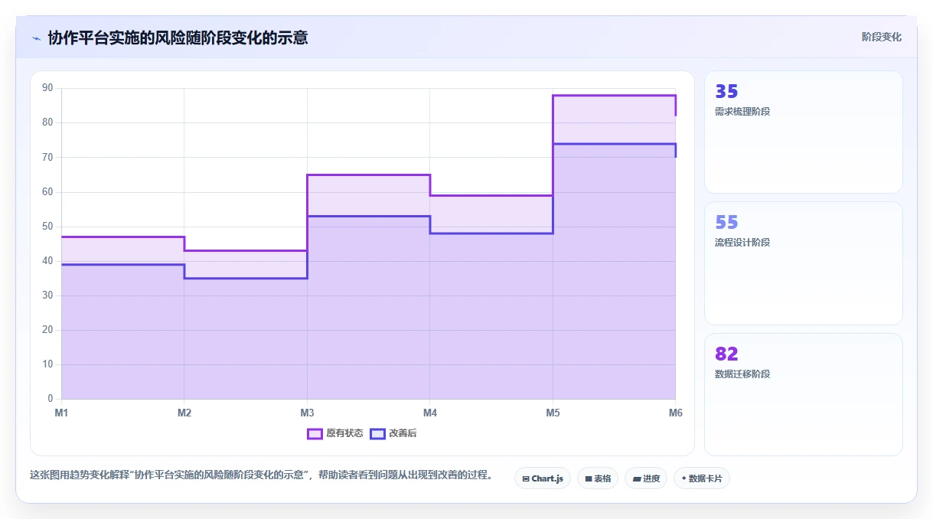Open the 数据迁移阶段 card
Viewport: 933px width, 519px height.
[x=804, y=394]
